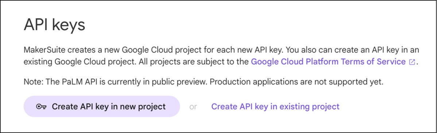The height and width of the screenshot is (133, 437).
Task: Create API key in new project
Action: pyautogui.click(x=102, y=106)
